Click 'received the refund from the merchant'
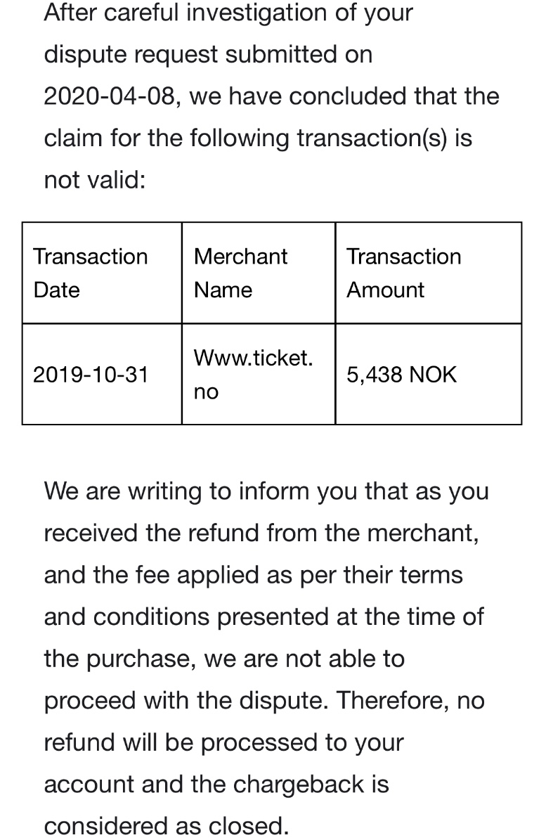The image size is (553, 840). click(x=260, y=534)
